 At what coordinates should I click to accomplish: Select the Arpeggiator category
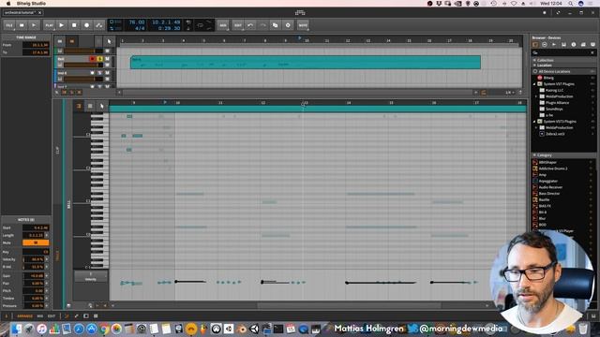547,181
